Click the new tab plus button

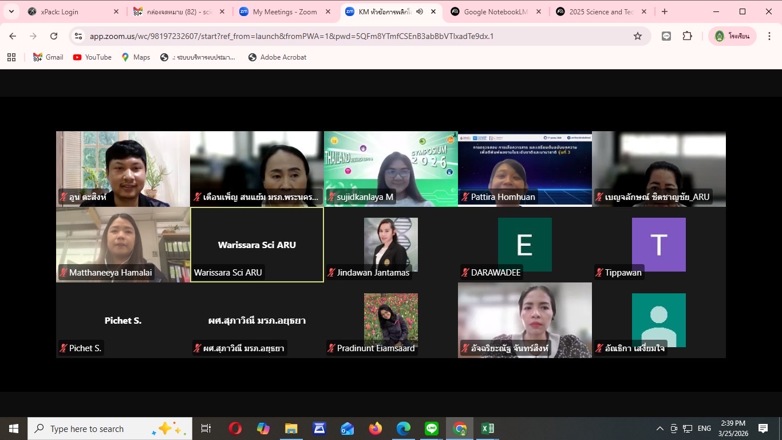click(x=664, y=11)
